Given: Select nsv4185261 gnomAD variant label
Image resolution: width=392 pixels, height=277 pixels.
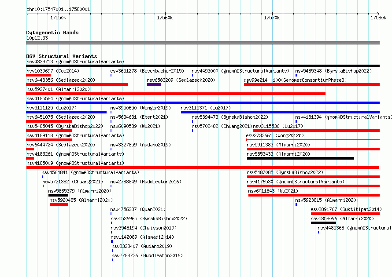Looking at the screenshot, I should coord(75,154).
